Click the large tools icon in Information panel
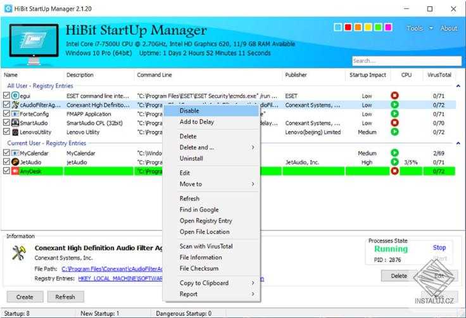This screenshot has width=466, height=318. coord(19,253)
